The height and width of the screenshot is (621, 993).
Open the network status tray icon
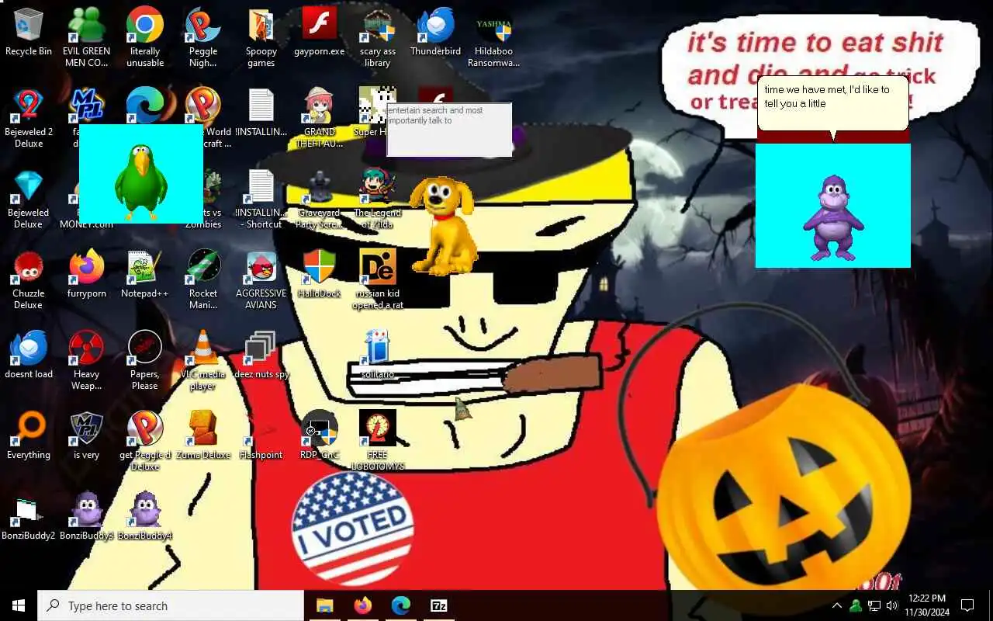click(874, 605)
